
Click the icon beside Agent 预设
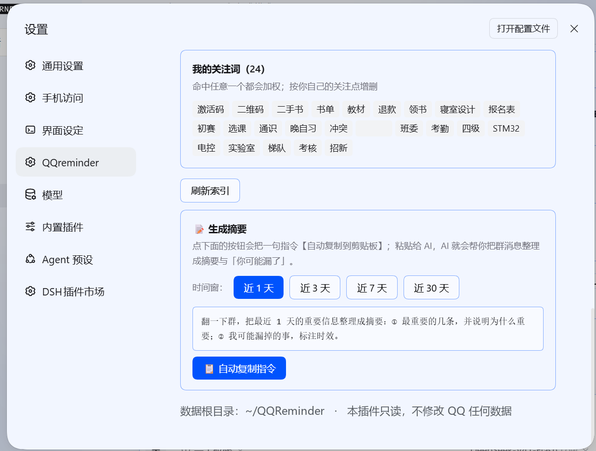click(30, 259)
